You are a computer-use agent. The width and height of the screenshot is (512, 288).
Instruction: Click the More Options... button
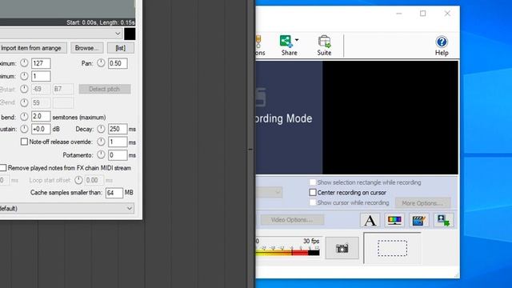pyautogui.click(x=422, y=203)
